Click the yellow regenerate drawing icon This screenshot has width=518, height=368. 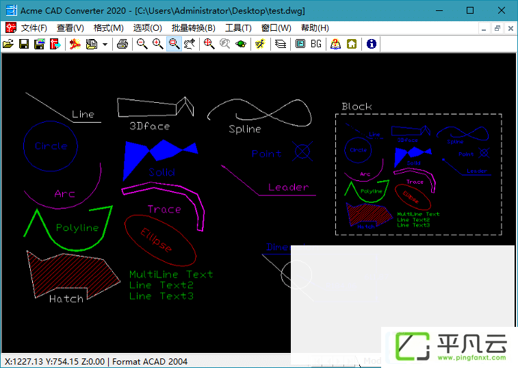point(260,44)
